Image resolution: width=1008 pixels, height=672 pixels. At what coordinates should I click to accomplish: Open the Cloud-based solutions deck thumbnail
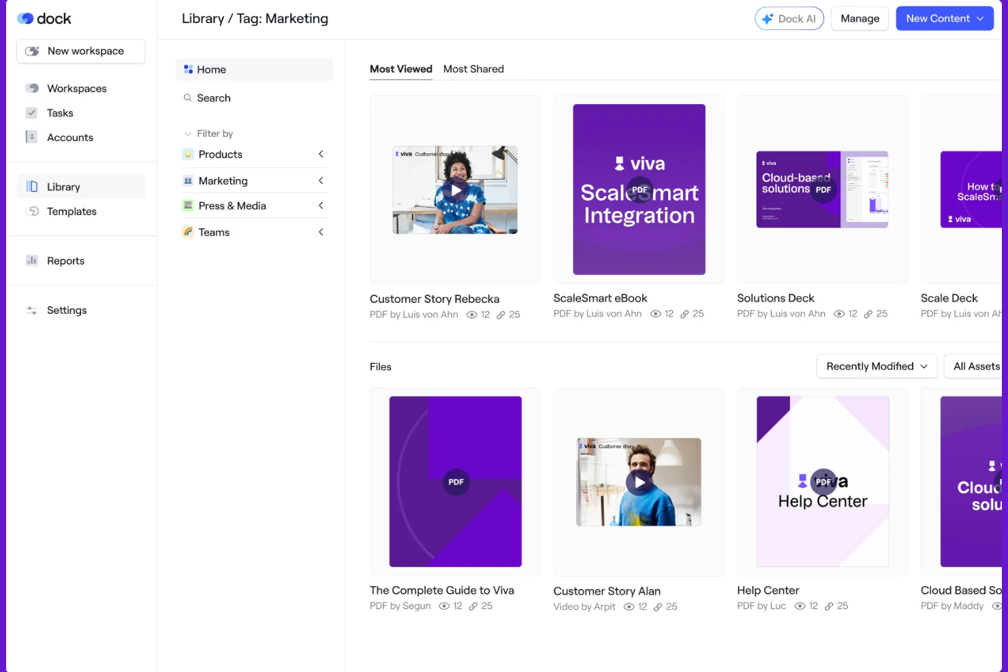(822, 189)
